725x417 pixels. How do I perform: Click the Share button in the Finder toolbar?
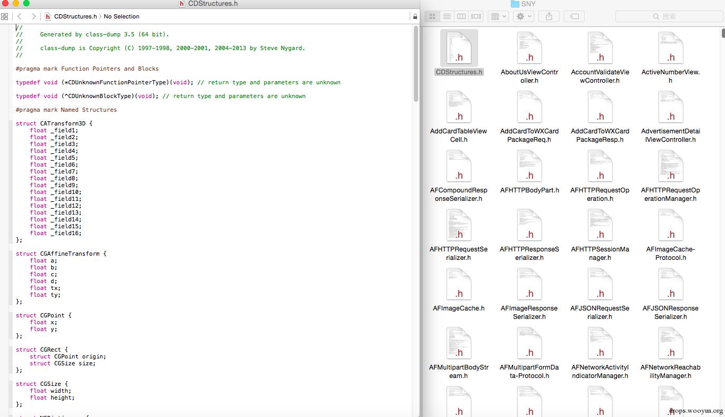point(549,16)
